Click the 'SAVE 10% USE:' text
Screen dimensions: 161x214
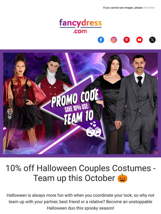77,108
